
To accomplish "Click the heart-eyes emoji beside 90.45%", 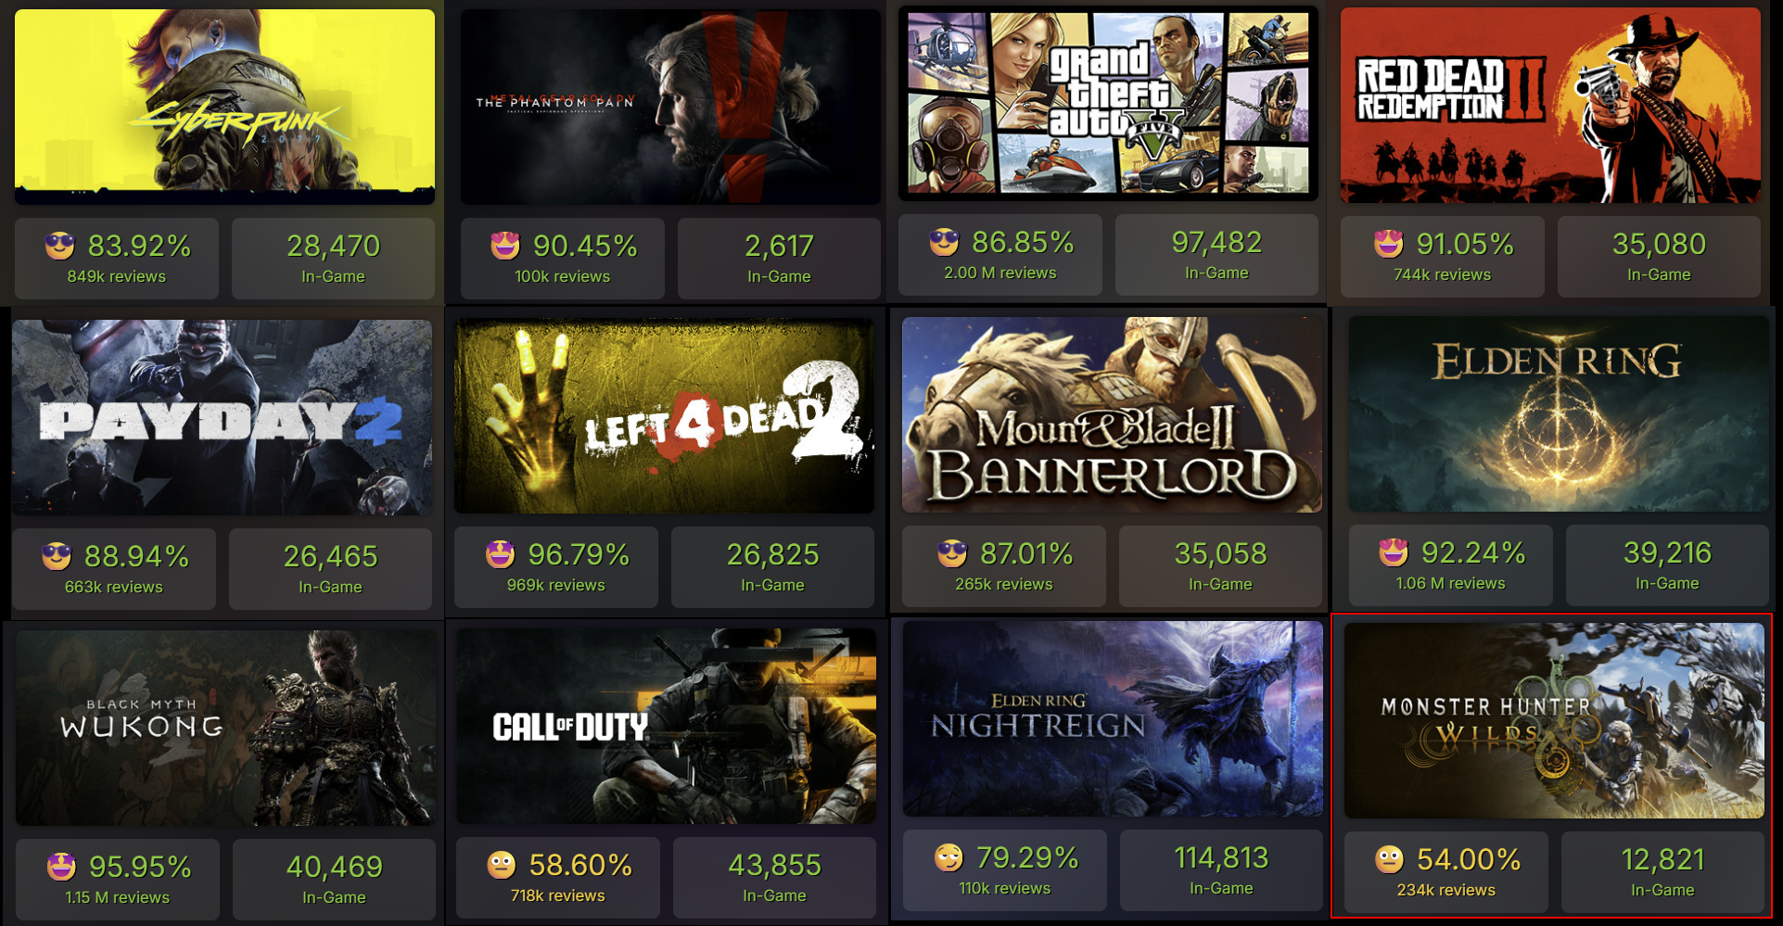I will click(x=505, y=246).
